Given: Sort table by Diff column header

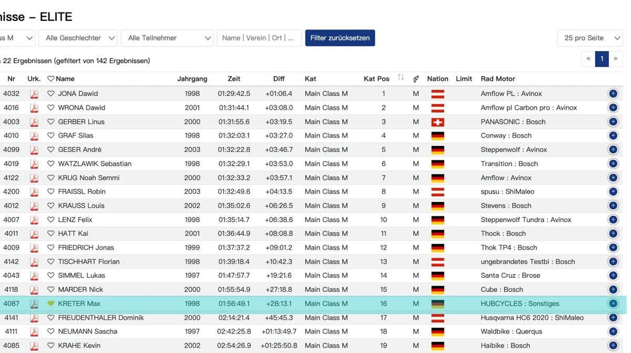Looking at the screenshot, I should pyautogui.click(x=279, y=79).
